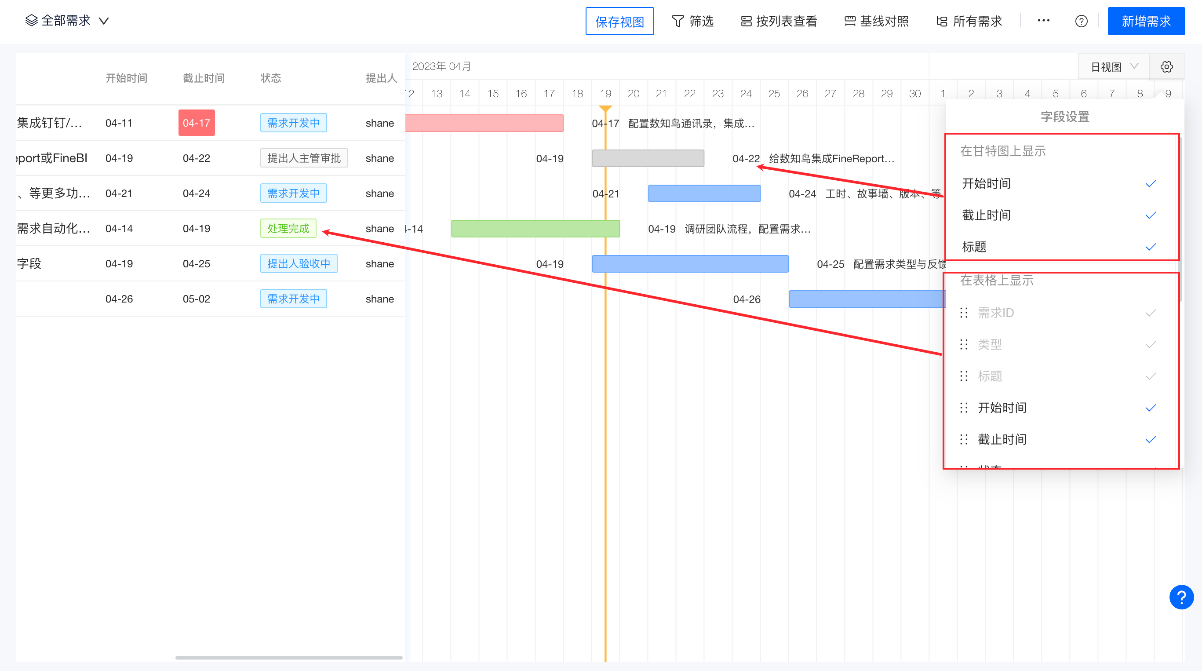
Task: Click the 截止时间 column header
Action: point(204,78)
